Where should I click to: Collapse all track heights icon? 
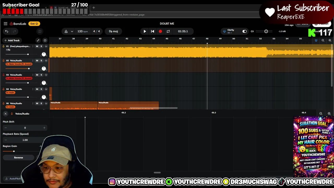point(45,40)
